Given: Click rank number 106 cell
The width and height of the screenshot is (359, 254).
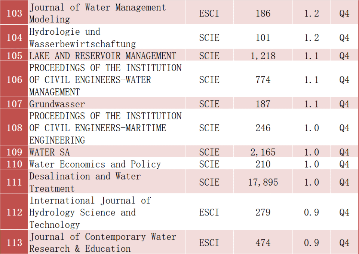Looking at the screenshot, I should (14, 80).
